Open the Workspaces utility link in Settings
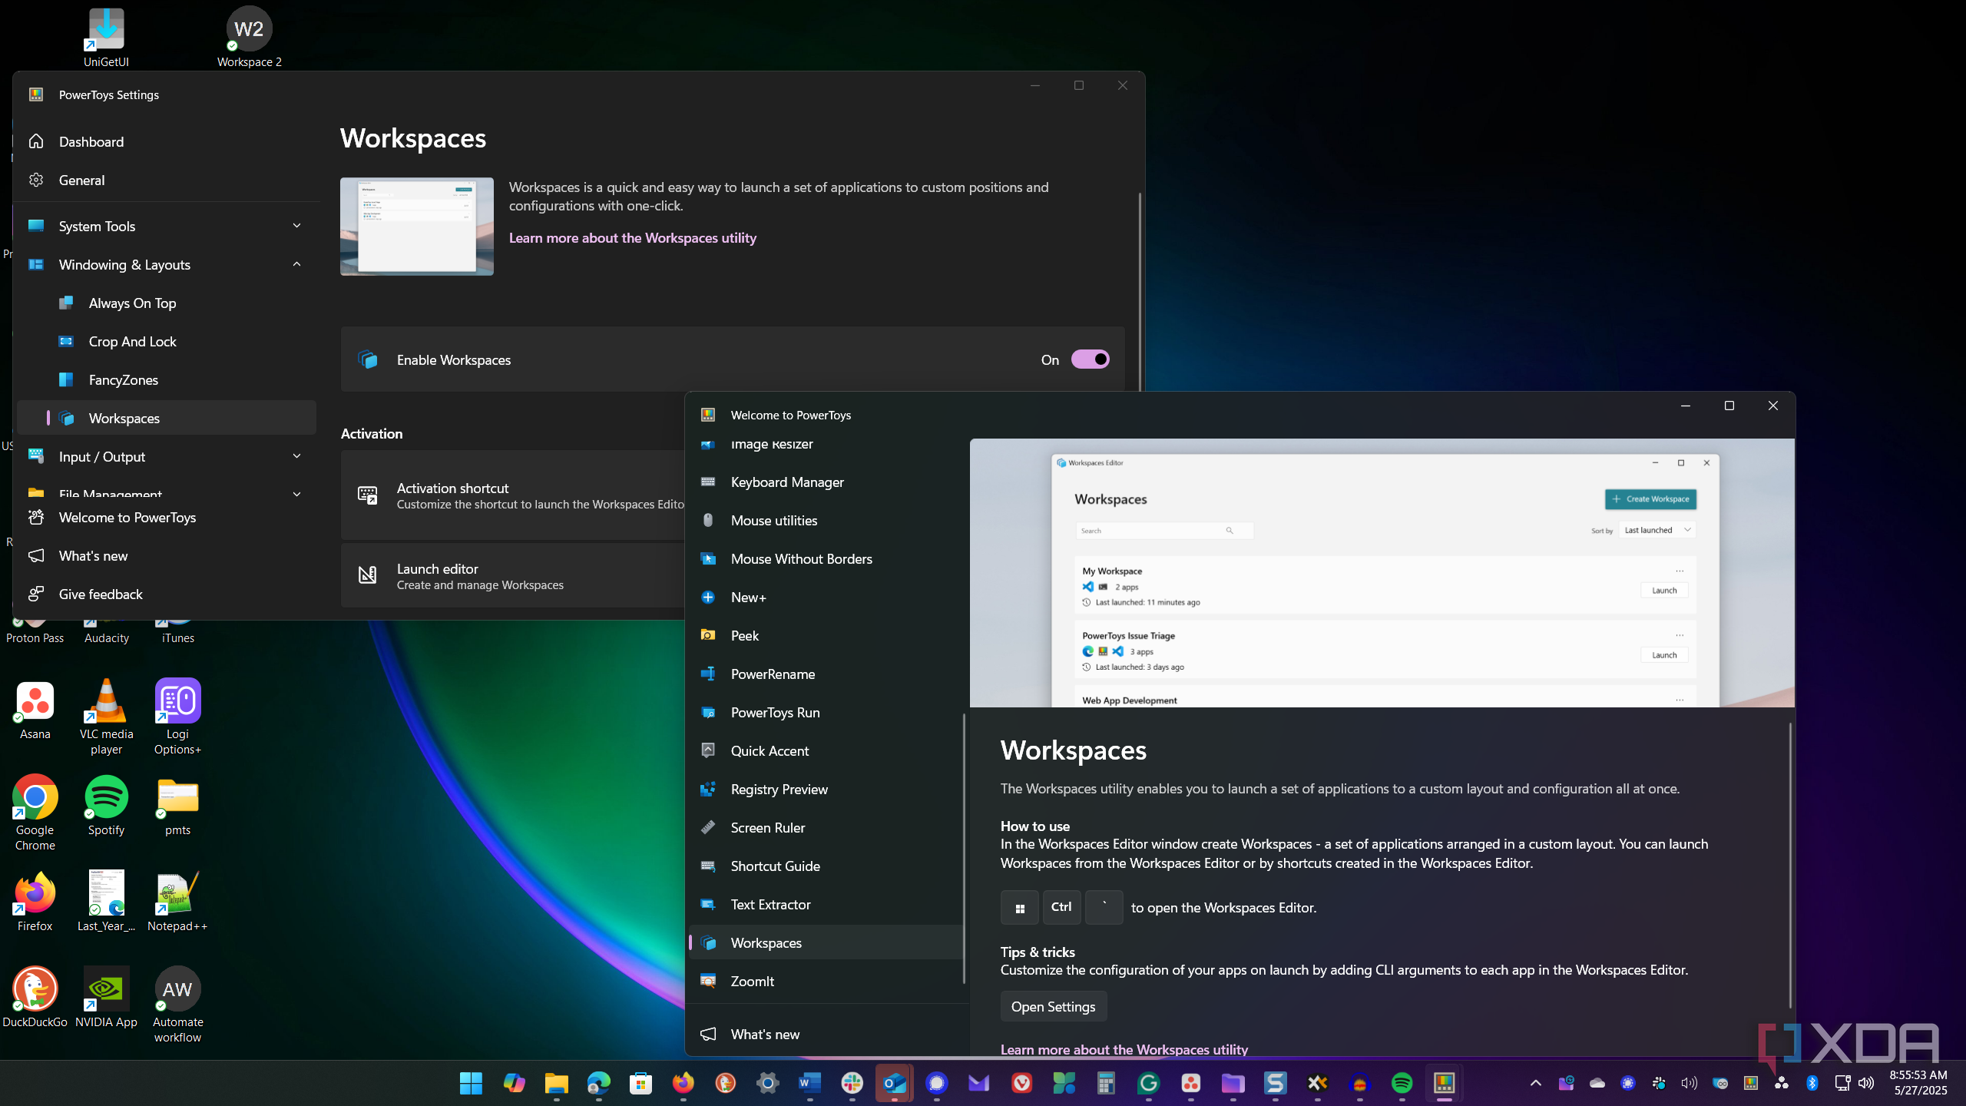Image resolution: width=1966 pixels, height=1106 pixels. point(632,238)
